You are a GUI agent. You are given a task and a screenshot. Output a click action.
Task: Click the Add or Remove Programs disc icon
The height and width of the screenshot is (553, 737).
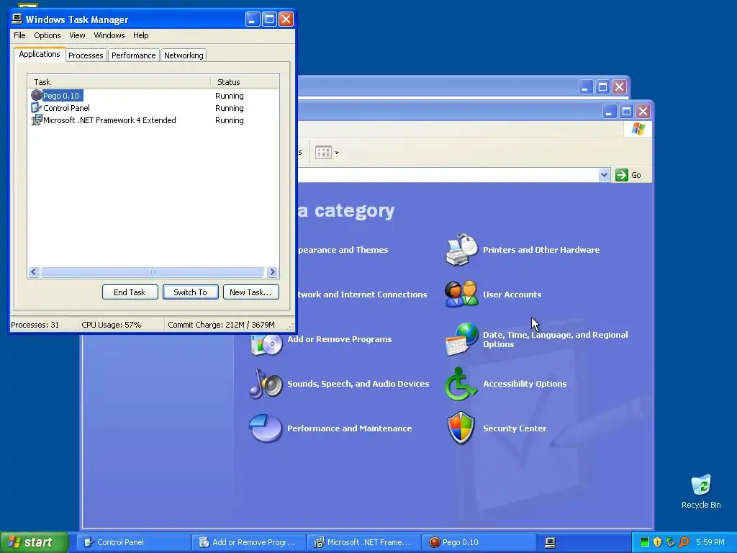pos(266,343)
